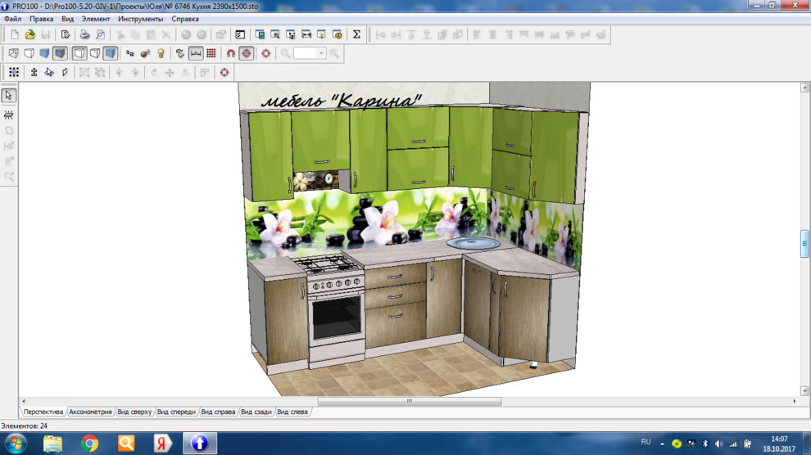Open the Элемент menu
Screen dimensions: 811x455
(x=95, y=19)
